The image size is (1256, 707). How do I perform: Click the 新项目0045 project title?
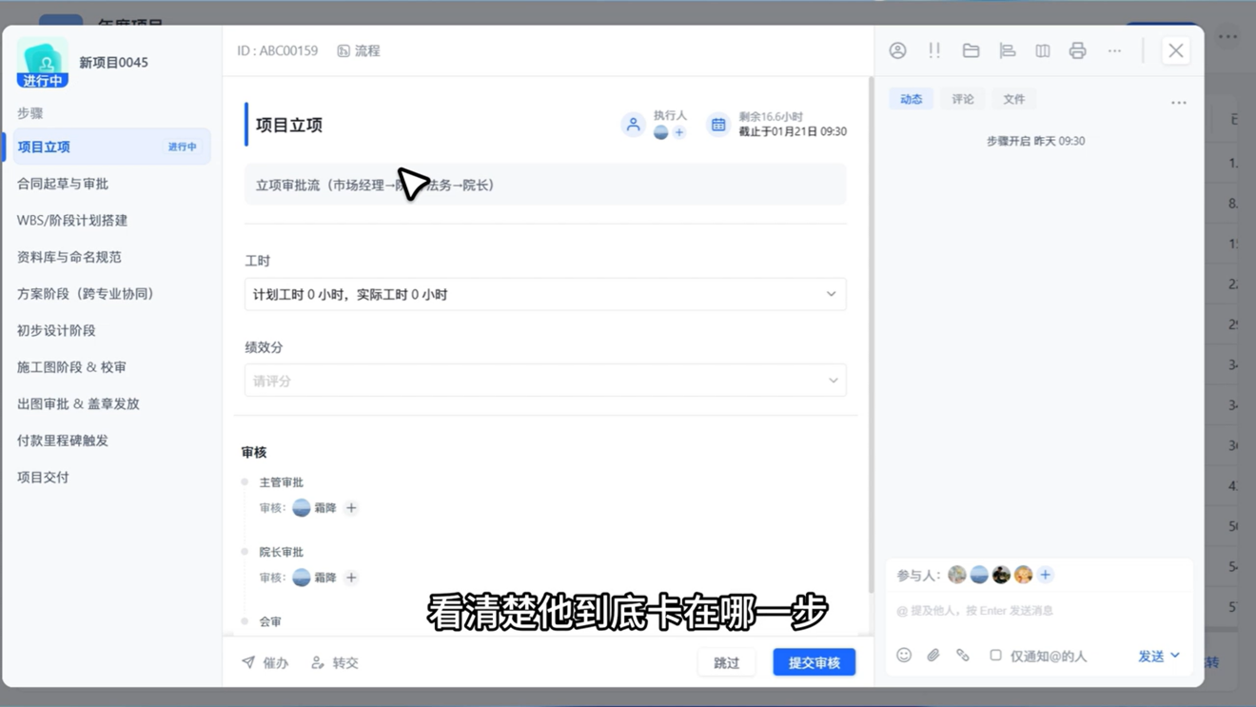point(113,62)
